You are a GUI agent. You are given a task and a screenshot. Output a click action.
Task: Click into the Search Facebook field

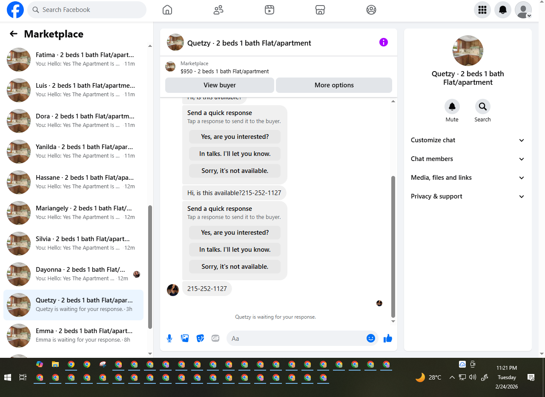point(87,10)
